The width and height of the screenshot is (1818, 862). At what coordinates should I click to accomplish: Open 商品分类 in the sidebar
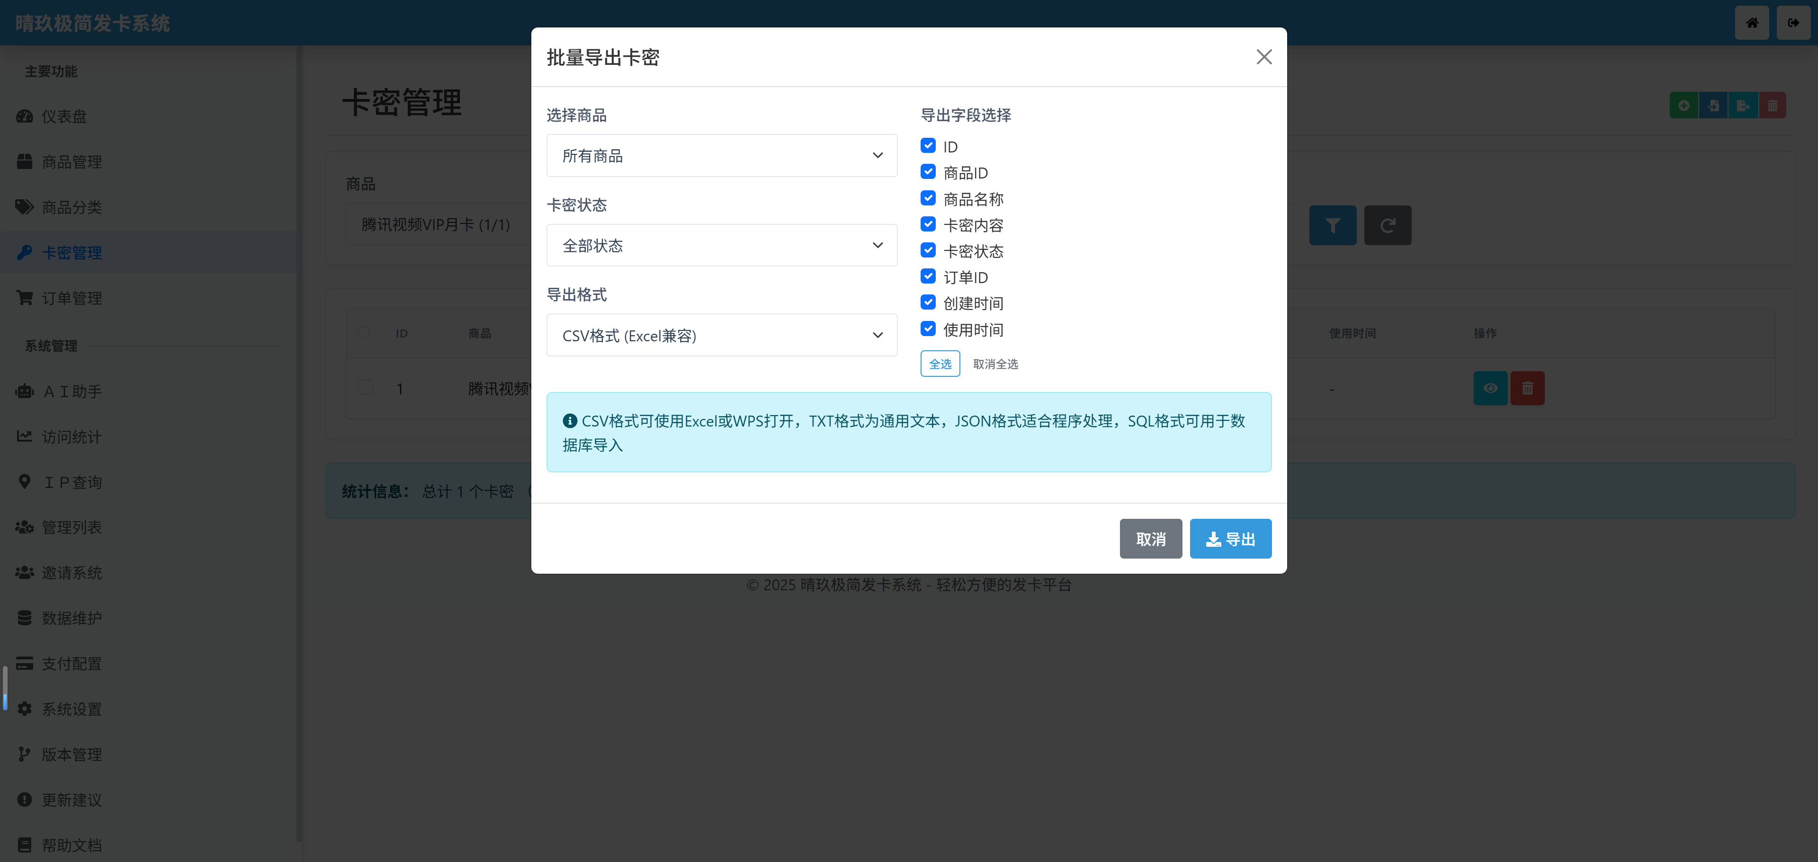click(148, 207)
